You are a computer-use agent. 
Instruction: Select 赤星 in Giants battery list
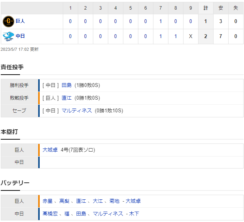tap(48, 201)
